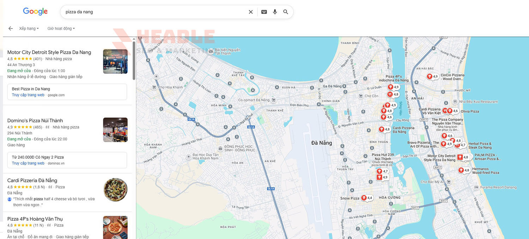
Task: Click Chợ Hòa Khánh shopping cart icon
Action: click(x=154, y=87)
